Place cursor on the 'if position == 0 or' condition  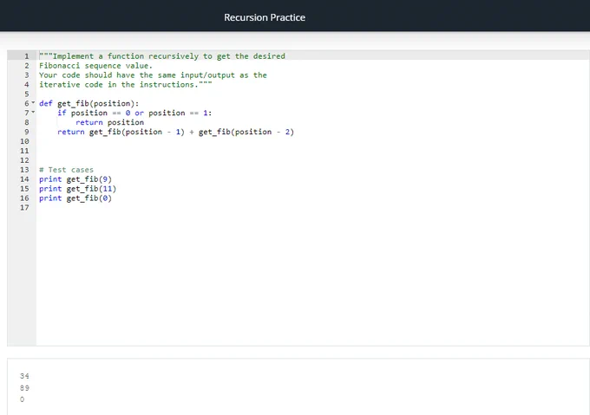134,113
